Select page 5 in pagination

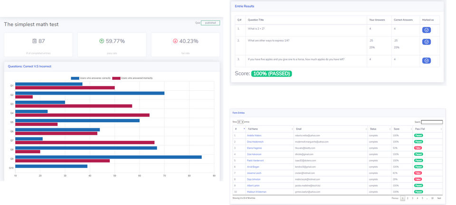(x=422, y=198)
